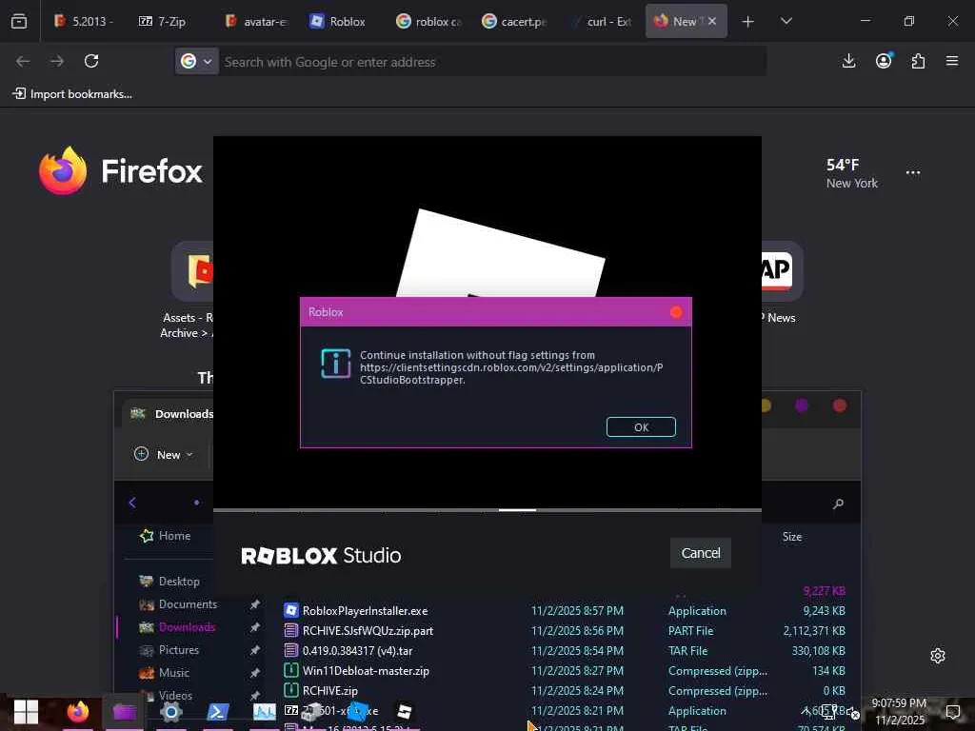
Task: Select the RCHIVE.zip file
Action: click(564, 691)
